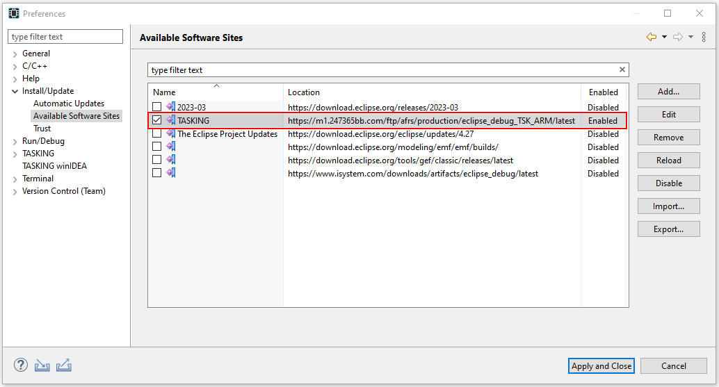Screen dimensions: 719x387
Task: Click the export preferences icon at bottom left
Action: 64,365
